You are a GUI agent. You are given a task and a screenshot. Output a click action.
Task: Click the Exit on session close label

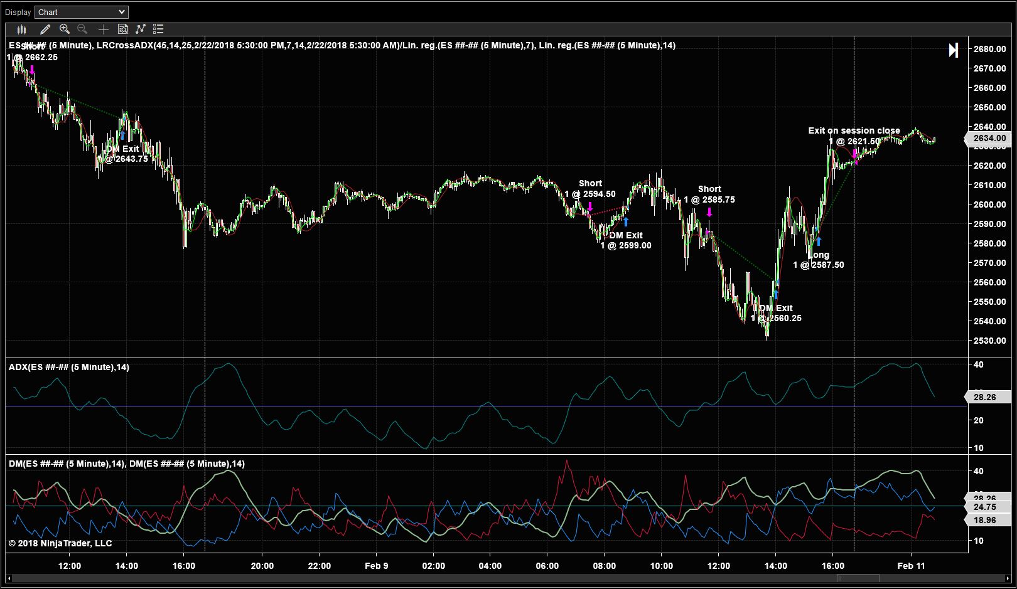point(854,130)
